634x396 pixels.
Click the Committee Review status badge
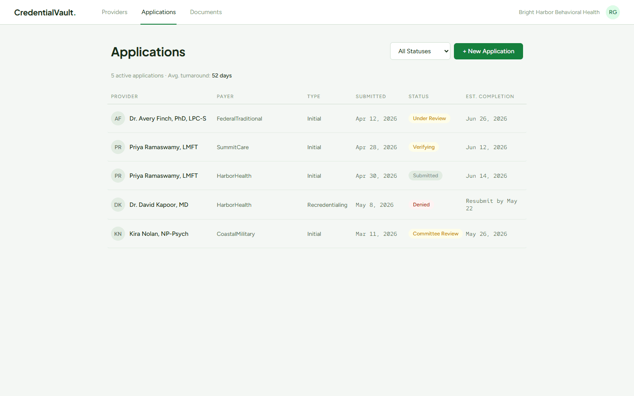[435, 234]
